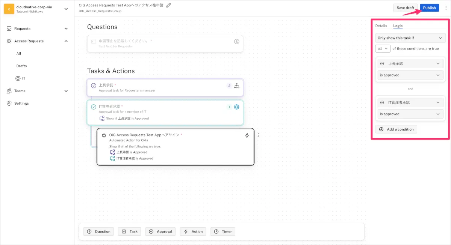
Task: Open the "Only show this task if" dropdown
Action: (x=410, y=38)
